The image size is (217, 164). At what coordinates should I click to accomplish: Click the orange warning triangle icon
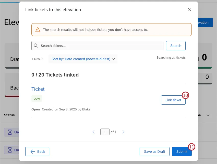[38, 30]
